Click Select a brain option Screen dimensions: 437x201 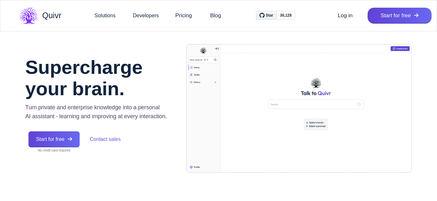[x=315, y=122]
